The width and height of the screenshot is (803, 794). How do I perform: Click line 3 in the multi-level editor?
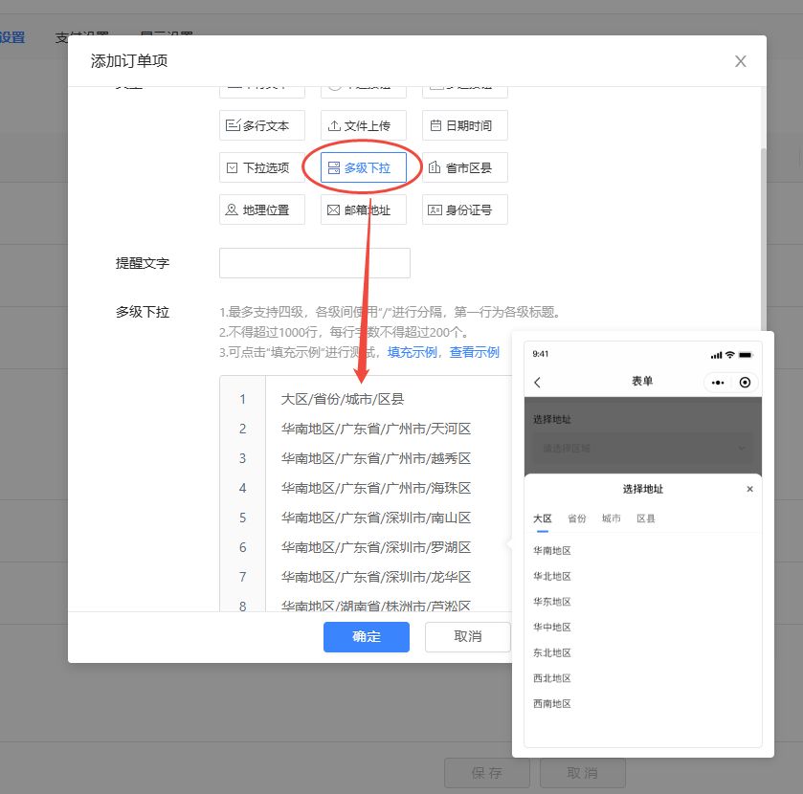[x=376, y=458]
